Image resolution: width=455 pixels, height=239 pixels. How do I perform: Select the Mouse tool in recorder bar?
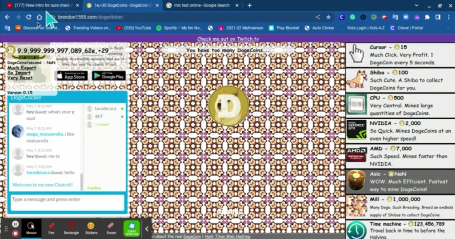click(x=31, y=228)
